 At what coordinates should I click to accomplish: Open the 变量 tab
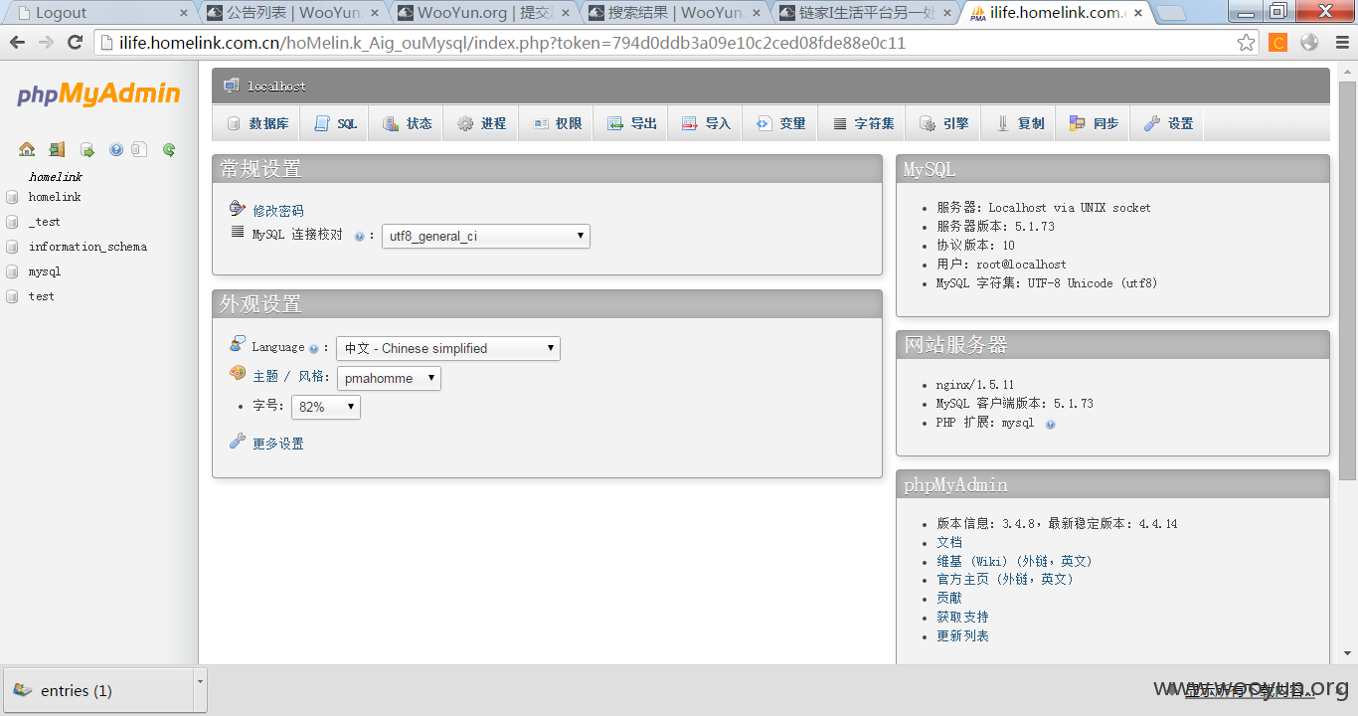tap(780, 123)
